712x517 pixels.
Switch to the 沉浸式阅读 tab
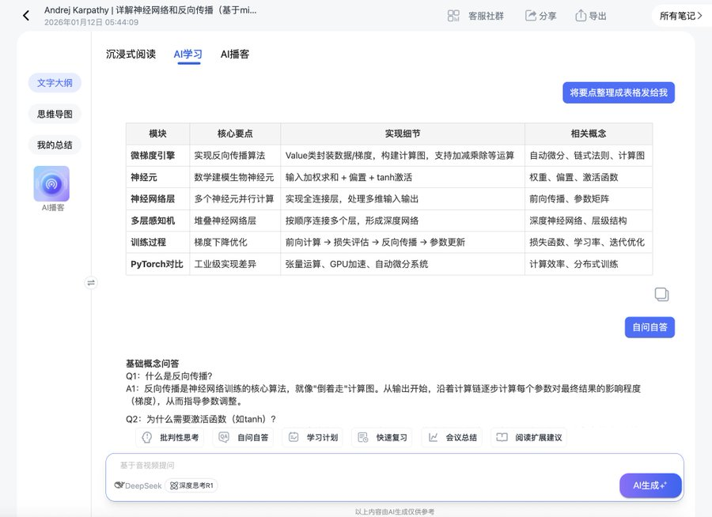pos(131,54)
